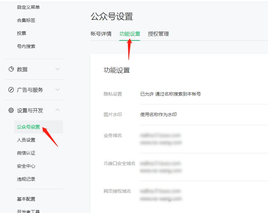The image size is (268, 213).
Task: Click the 使用名称作为水印 setting text
Action: click(158, 114)
